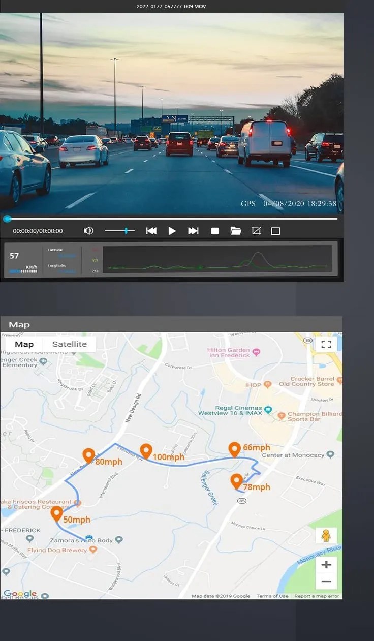Click the Center at Monocacy marker
374x641 pixels.
(331, 454)
